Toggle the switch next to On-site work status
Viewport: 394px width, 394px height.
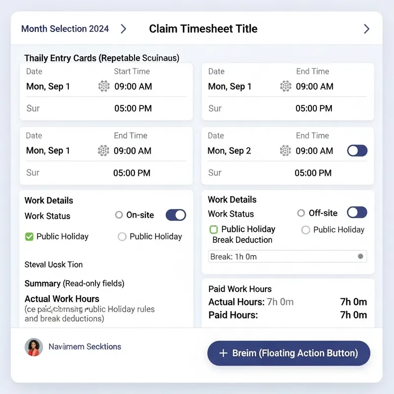point(175,215)
